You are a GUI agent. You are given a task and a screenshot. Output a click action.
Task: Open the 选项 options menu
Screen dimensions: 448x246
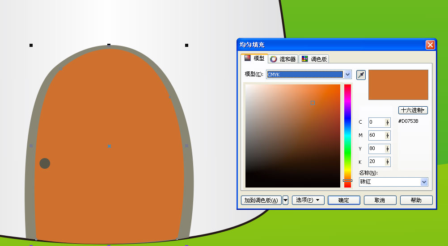(308, 200)
